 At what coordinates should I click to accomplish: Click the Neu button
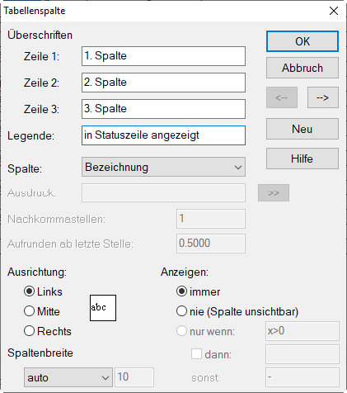pyautogui.click(x=302, y=129)
